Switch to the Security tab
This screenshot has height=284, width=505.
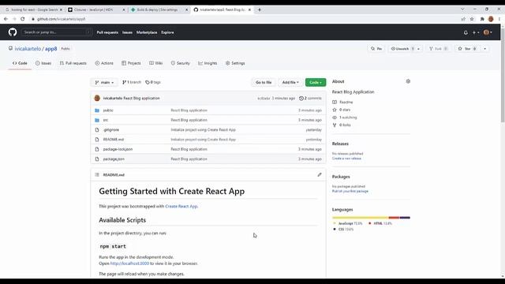pyautogui.click(x=181, y=63)
